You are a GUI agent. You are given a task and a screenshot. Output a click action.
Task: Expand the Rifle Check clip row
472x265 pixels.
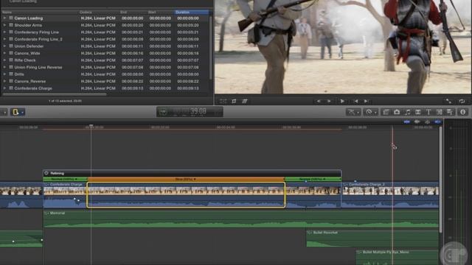tap(4, 60)
